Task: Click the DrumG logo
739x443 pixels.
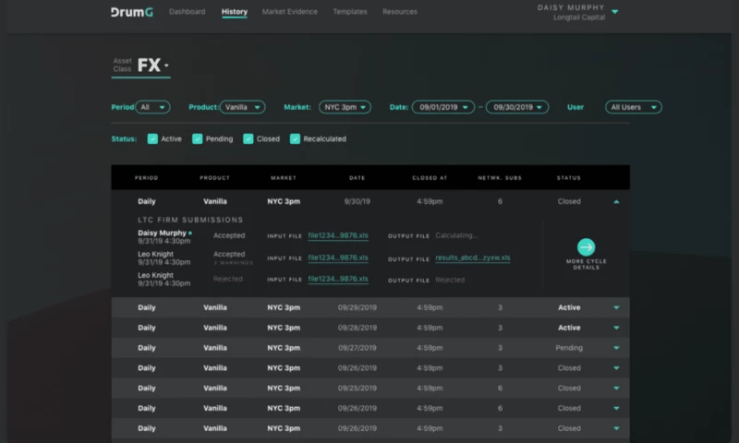Action: [130, 12]
